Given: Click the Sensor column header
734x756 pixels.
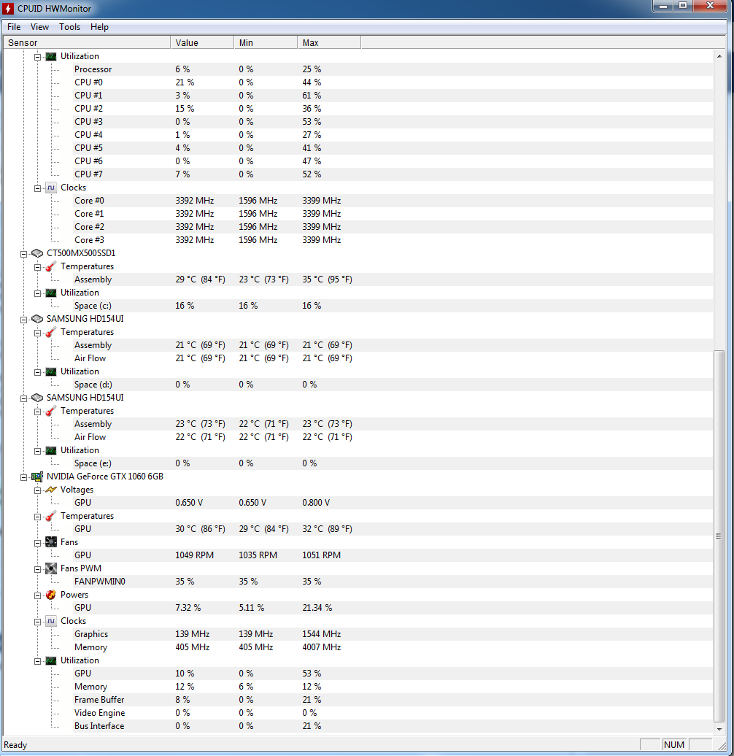Looking at the screenshot, I should [87, 42].
